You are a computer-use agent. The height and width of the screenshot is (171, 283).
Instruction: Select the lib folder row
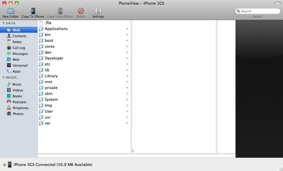(x=84, y=70)
